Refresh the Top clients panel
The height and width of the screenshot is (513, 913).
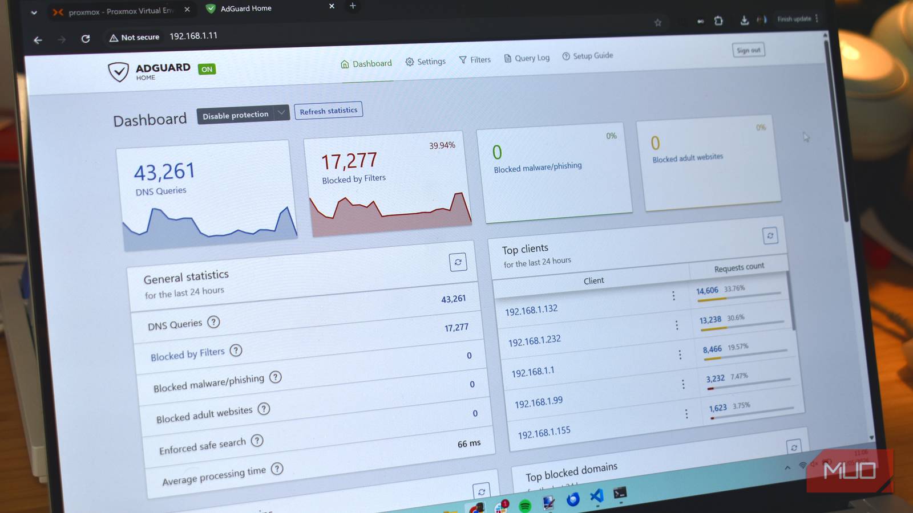(770, 235)
